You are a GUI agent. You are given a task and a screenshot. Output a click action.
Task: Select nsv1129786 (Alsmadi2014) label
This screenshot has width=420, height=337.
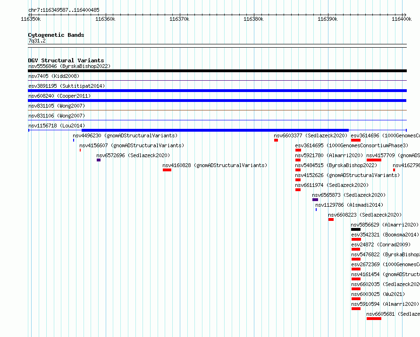349,205
